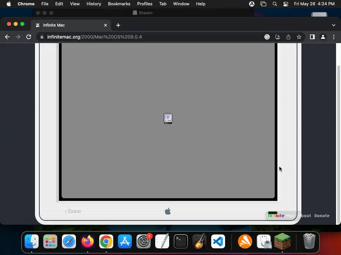Open Finder from the Dock
This screenshot has width=341, height=255.
pos(32,241)
